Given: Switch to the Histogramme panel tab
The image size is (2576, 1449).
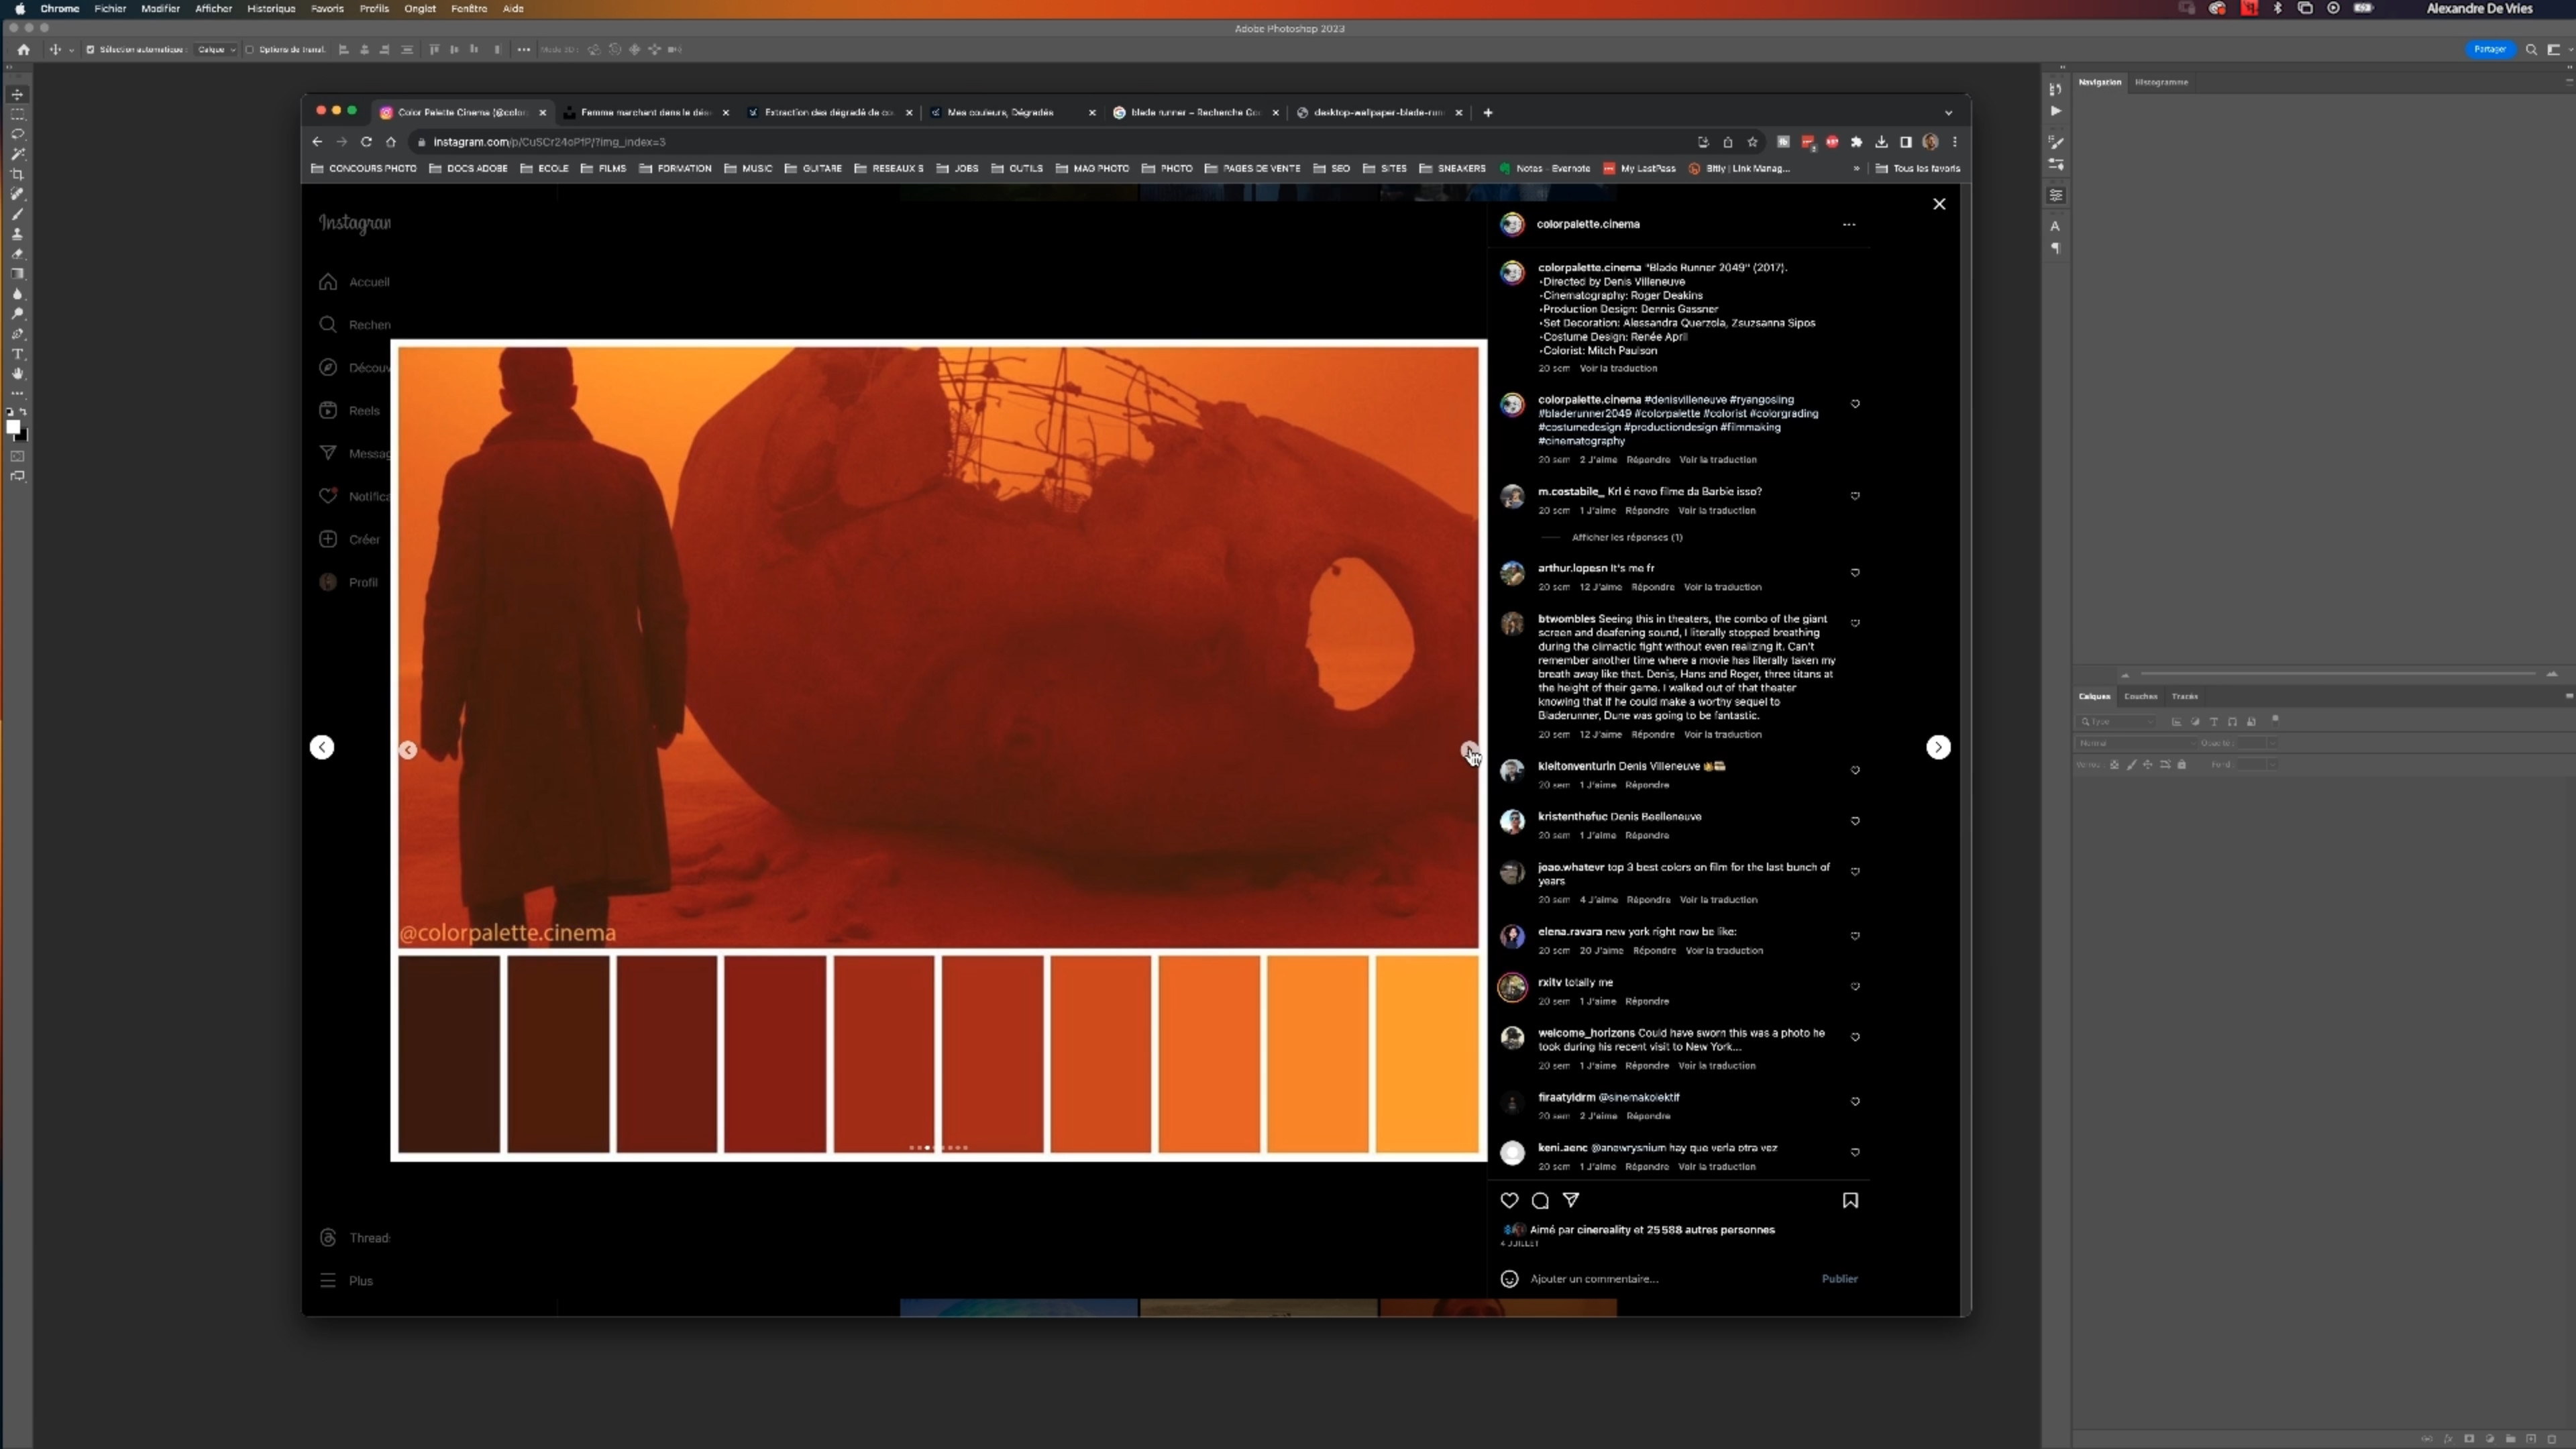Looking at the screenshot, I should coord(2161,82).
